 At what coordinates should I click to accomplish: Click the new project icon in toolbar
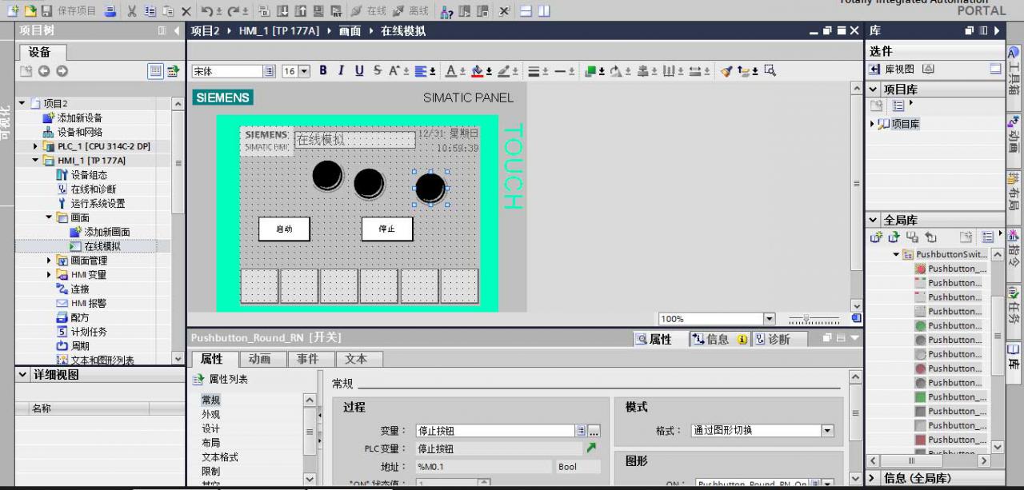(12, 11)
